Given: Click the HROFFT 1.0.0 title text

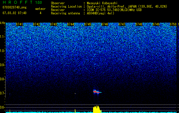Looking at the screenshot, I should [x=22, y=2].
